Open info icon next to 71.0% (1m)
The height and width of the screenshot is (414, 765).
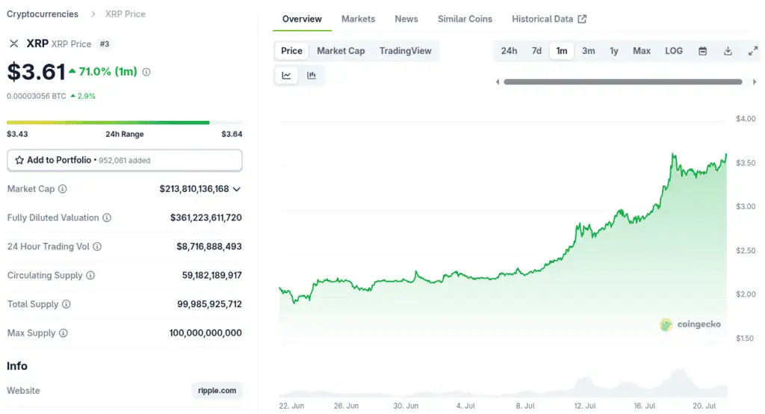pos(146,72)
